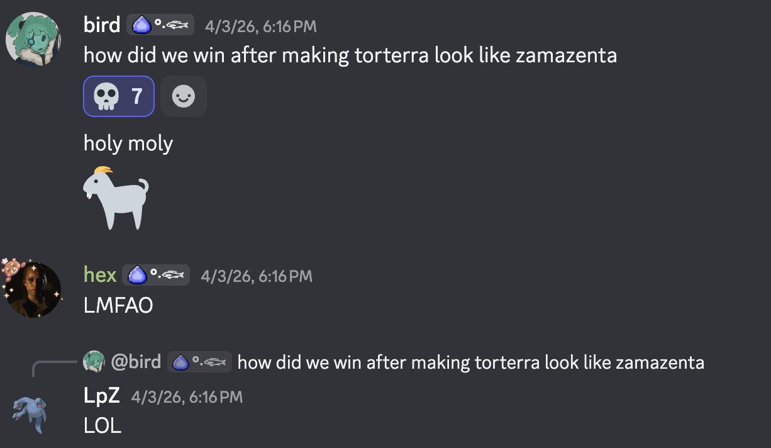
Task: Click the server tag badge beside bird's username
Action: (160, 25)
